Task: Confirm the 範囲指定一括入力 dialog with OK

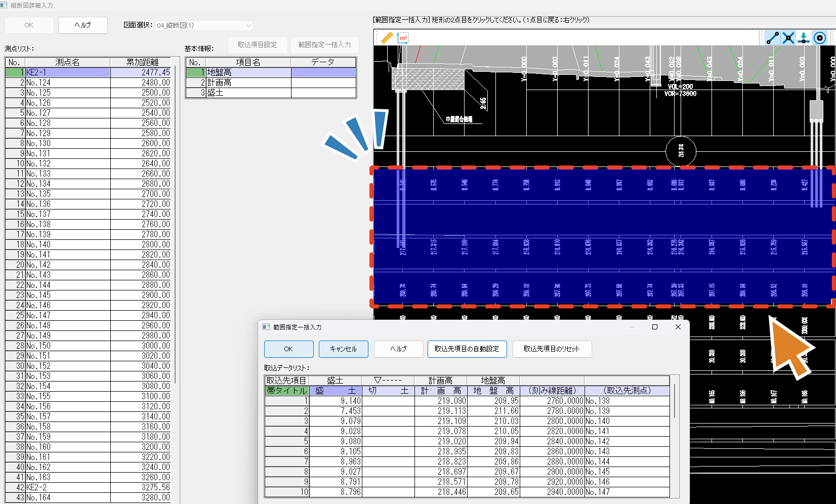Action: click(288, 349)
